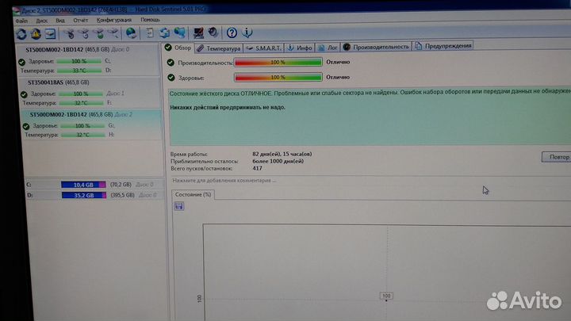Image resolution: width=571 pixels, height=321 pixels.
Task: Switch to the S.M.A.R.T. tab
Action: pos(263,48)
